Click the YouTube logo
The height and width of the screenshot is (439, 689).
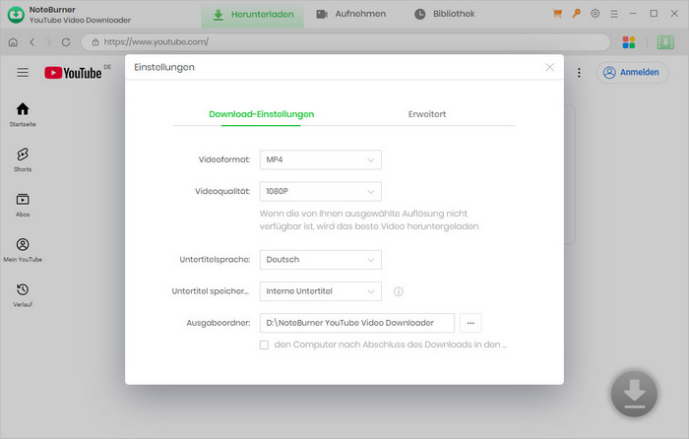(x=74, y=73)
